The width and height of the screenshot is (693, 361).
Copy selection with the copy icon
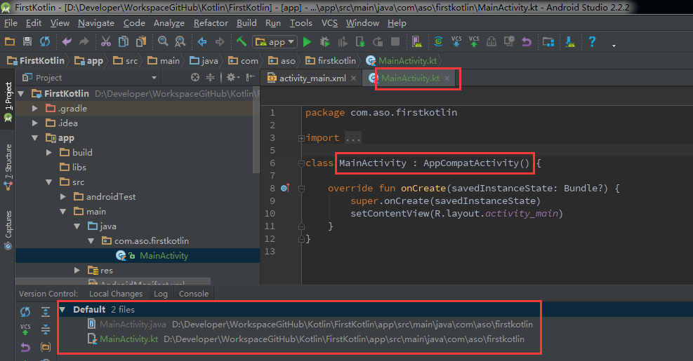pos(124,42)
